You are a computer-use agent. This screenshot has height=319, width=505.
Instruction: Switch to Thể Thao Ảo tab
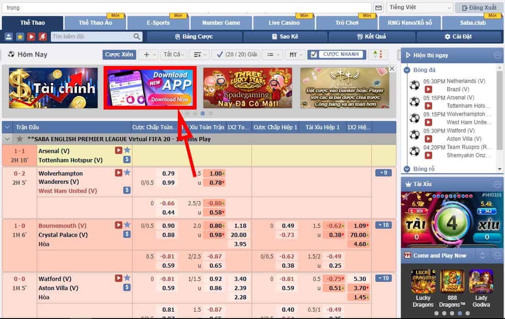(95, 23)
